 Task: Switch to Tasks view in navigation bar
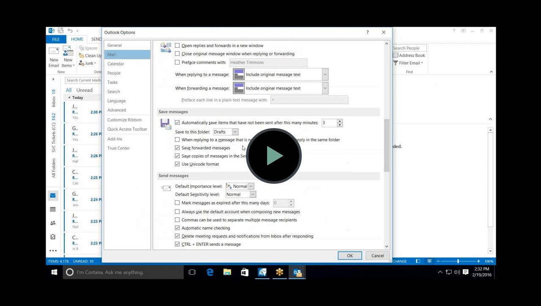click(53, 237)
